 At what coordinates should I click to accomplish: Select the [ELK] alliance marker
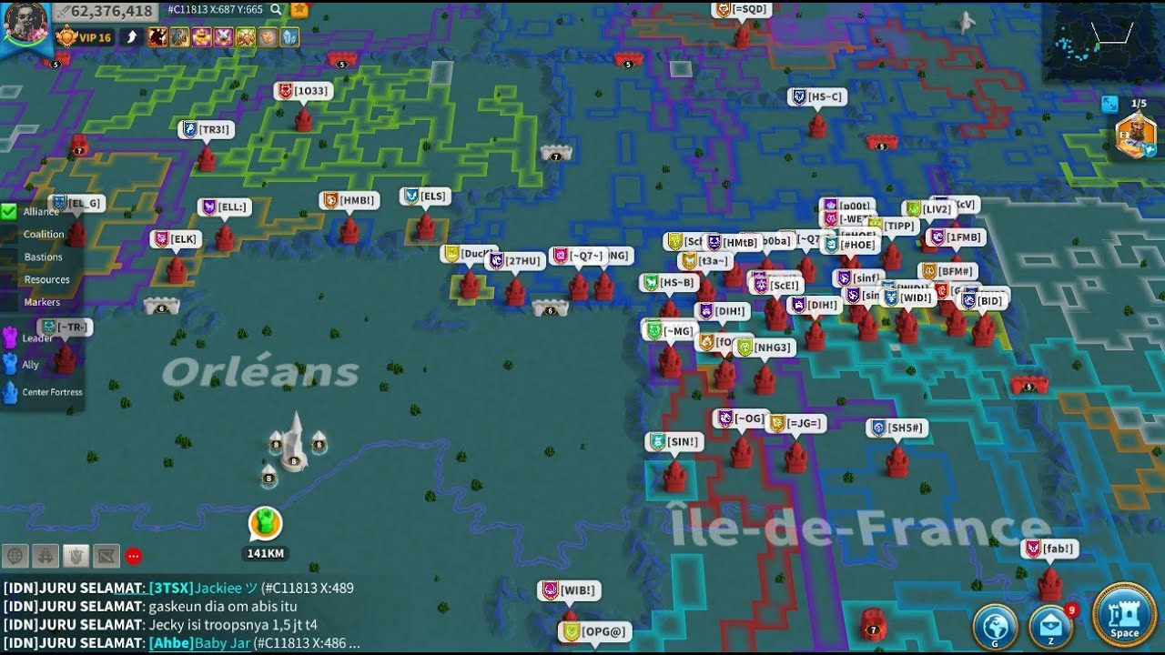[176, 238]
